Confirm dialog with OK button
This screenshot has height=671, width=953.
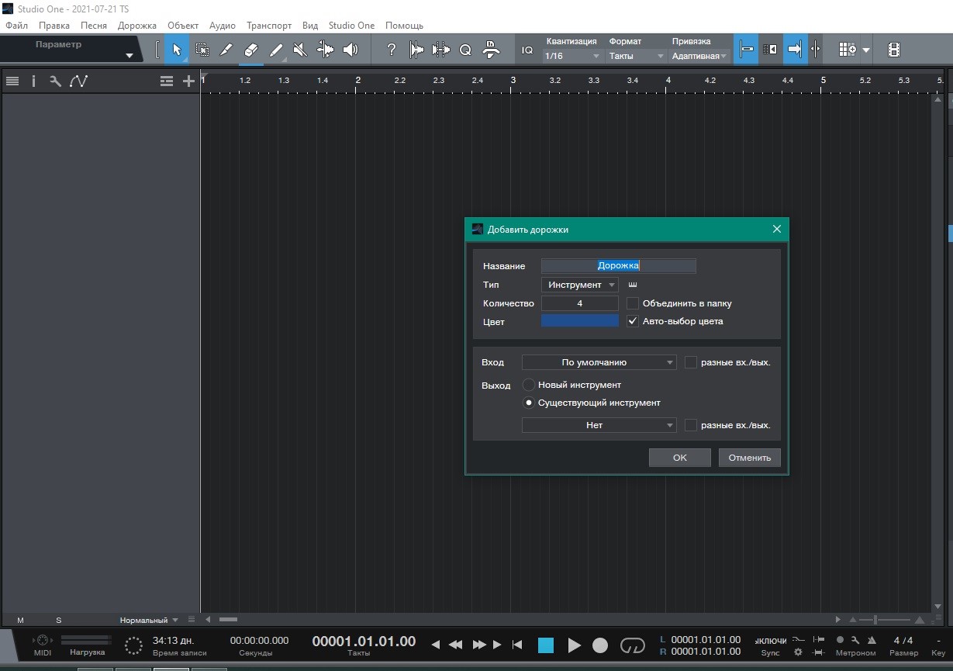click(680, 458)
